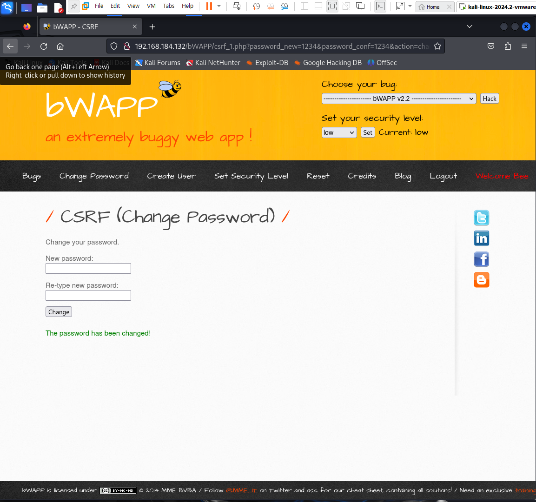The height and width of the screenshot is (502, 536).
Task: Click the VMware pin toolbar icon
Action: [74, 6]
